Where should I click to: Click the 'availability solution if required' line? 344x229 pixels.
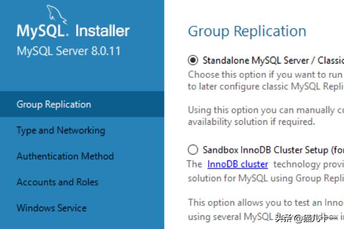click(x=251, y=122)
